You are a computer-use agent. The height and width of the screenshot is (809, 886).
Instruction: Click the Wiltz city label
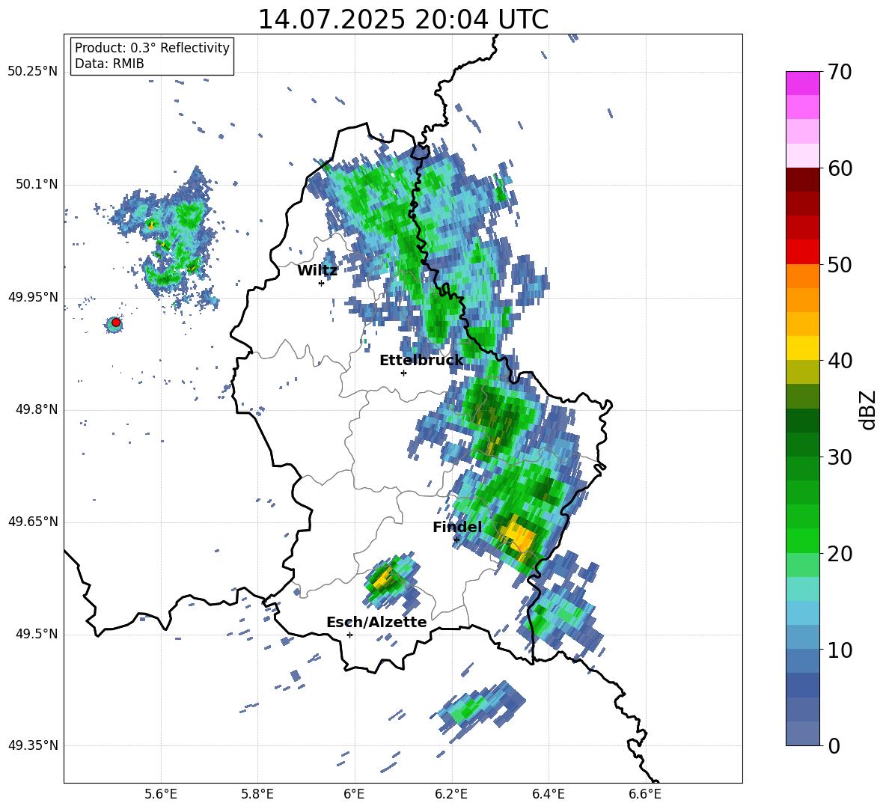[317, 271]
